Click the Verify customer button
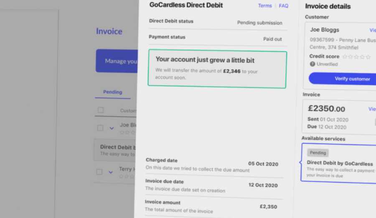This screenshot has height=218, width=376. (343, 78)
